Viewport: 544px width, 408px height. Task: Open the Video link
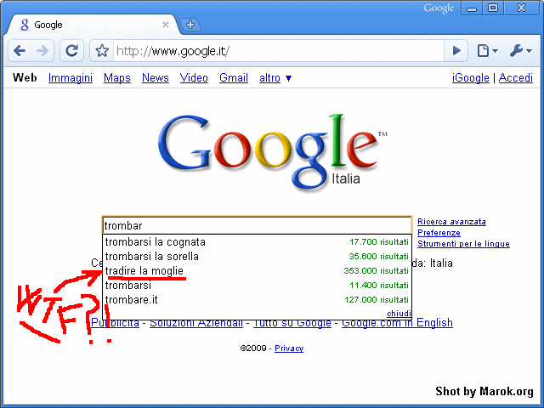coord(194,77)
